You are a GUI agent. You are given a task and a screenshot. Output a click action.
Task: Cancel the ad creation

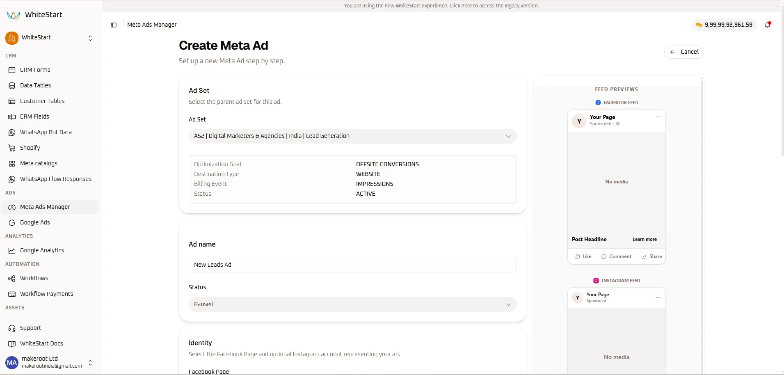click(x=684, y=52)
